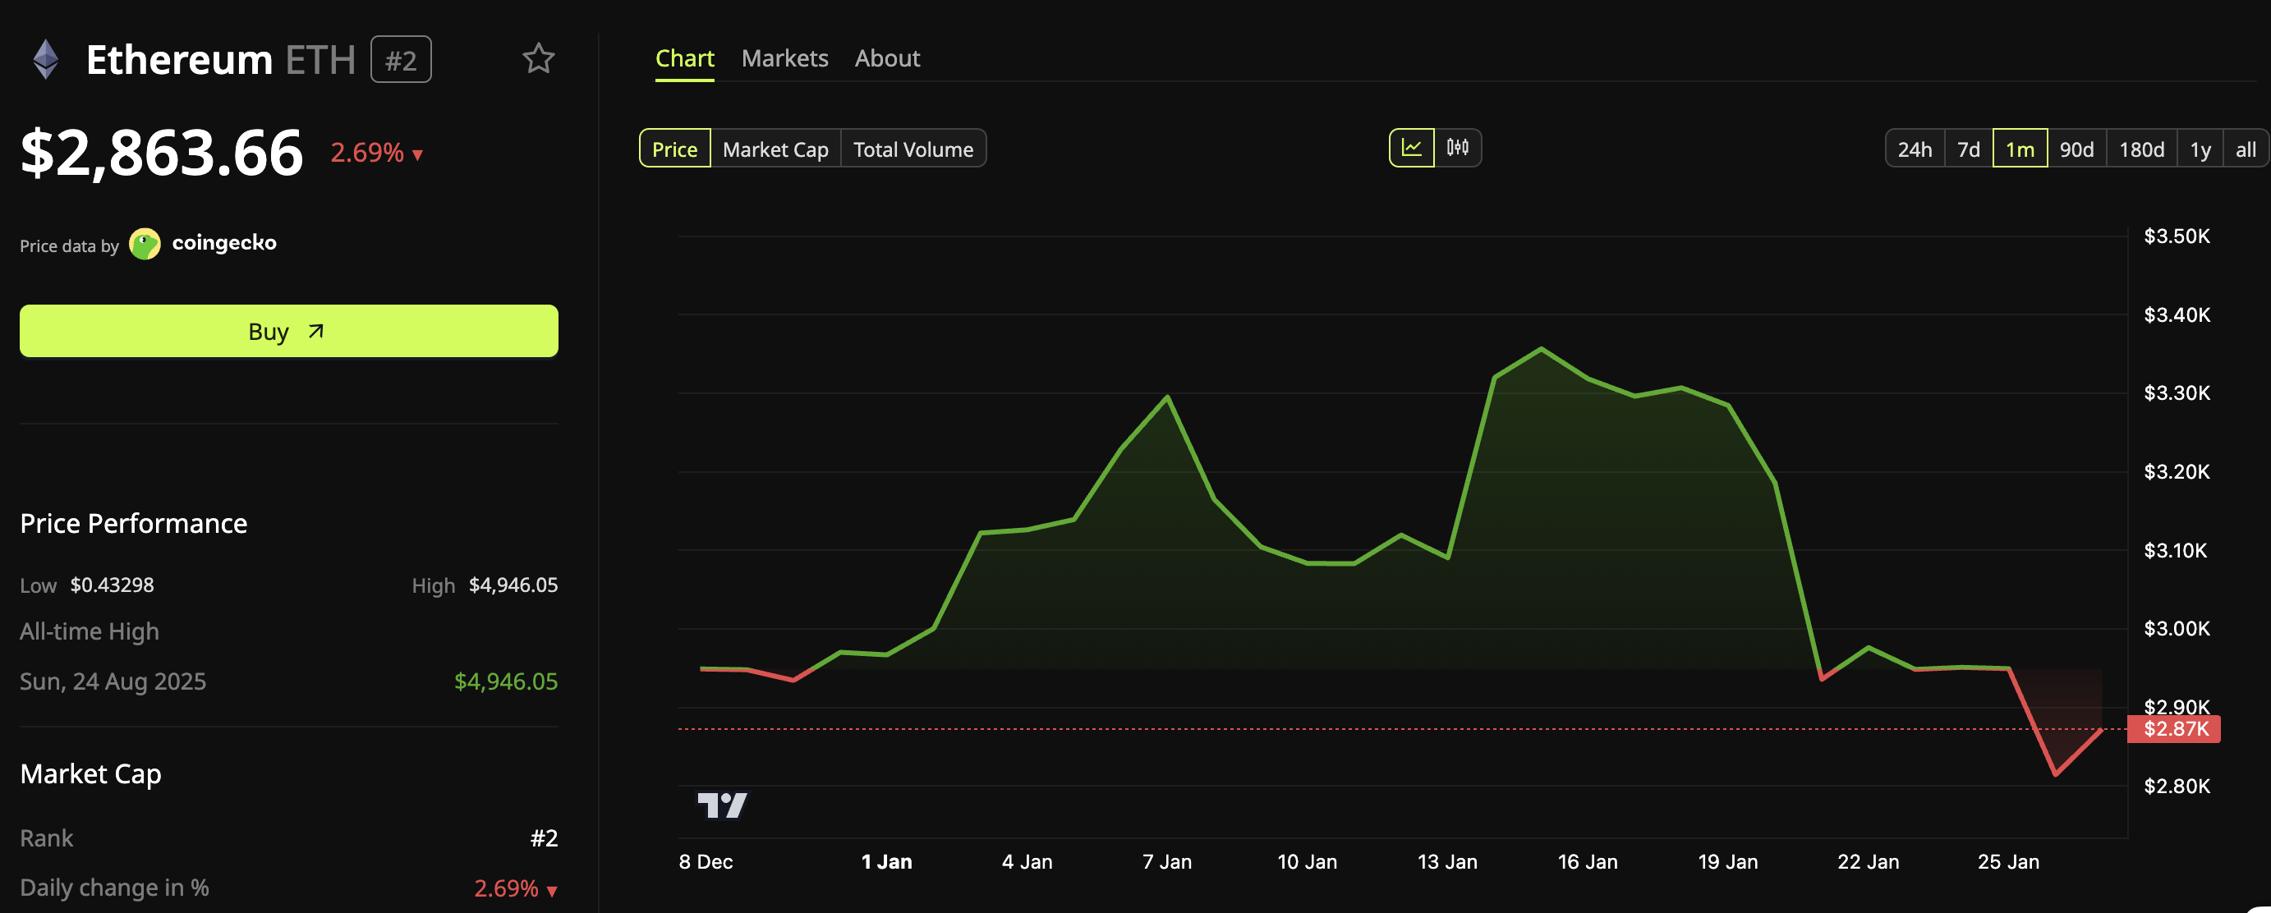This screenshot has width=2271, height=913.
Task: Select the all time range
Action: pyautogui.click(x=2246, y=148)
